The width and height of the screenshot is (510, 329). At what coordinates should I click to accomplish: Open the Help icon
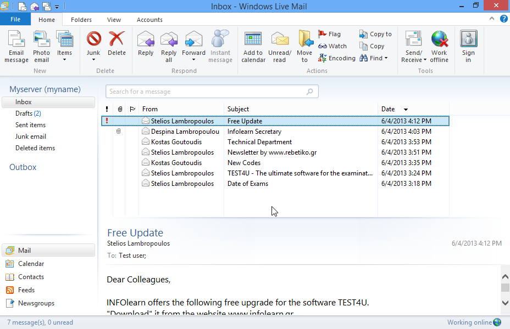(x=503, y=19)
